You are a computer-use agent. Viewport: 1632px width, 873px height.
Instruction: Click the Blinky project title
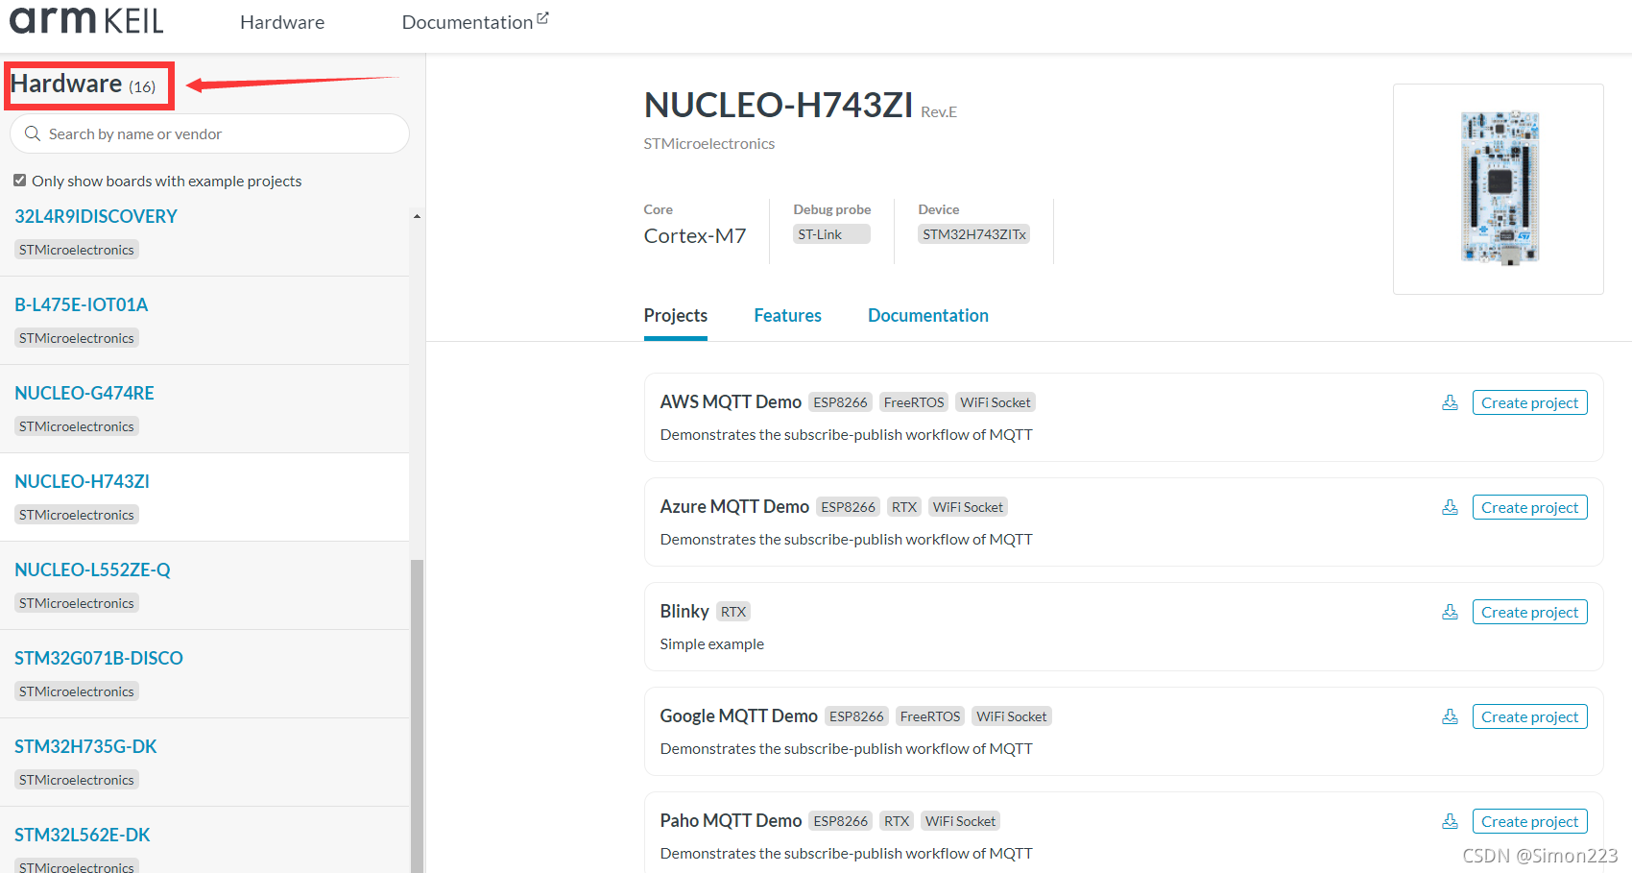[x=684, y=612]
